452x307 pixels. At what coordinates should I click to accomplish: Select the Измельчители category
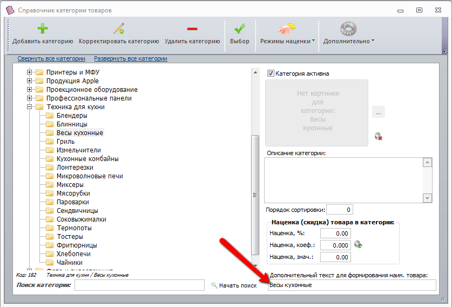click(79, 150)
